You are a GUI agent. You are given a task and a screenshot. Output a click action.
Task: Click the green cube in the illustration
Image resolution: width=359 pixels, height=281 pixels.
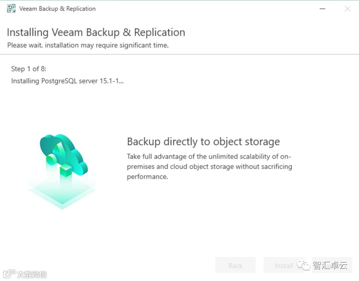click(x=66, y=171)
